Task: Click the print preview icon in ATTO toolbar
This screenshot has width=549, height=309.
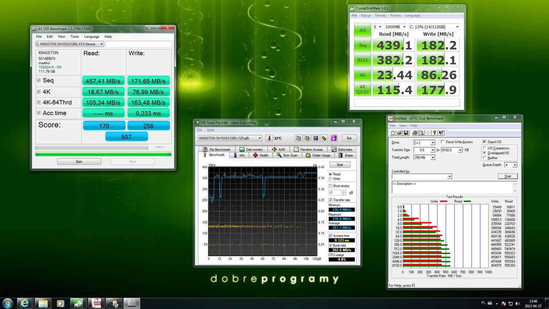Action: click(421, 133)
